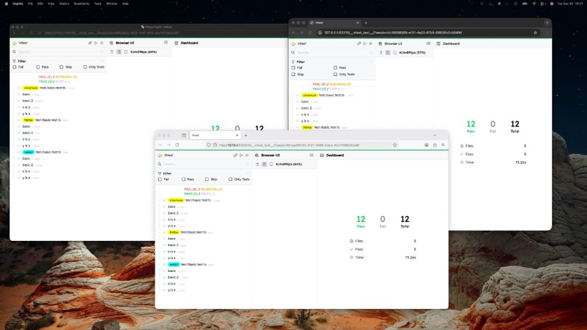Image resolution: width=587 pixels, height=330 pixels.
Task: Open the Chrome tab list dropdown arrow
Action: 547,23
